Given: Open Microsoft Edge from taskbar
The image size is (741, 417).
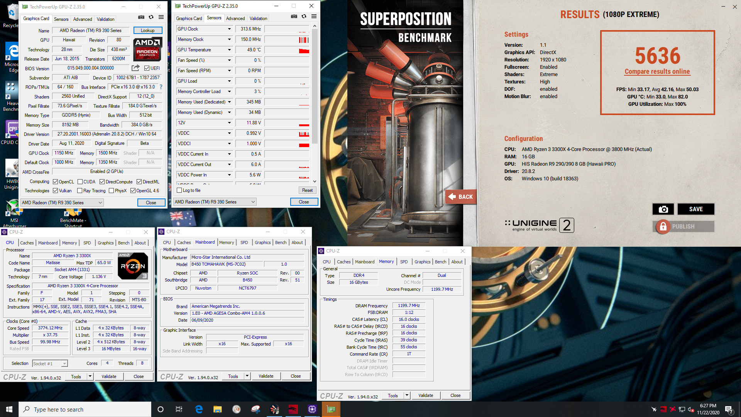Looking at the screenshot, I should [x=199, y=409].
